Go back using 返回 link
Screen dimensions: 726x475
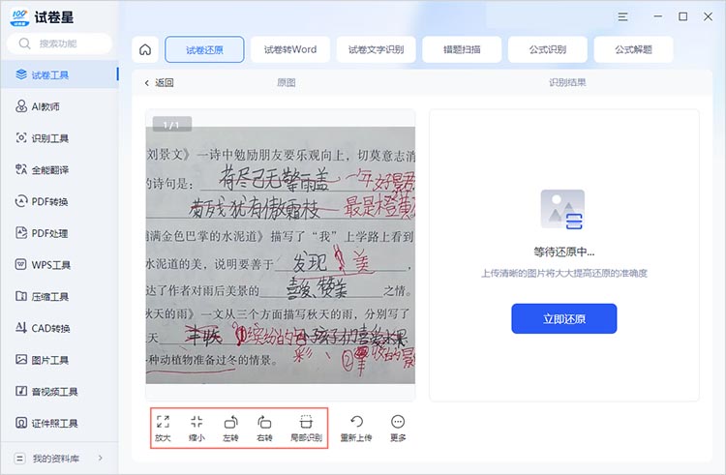click(x=159, y=83)
